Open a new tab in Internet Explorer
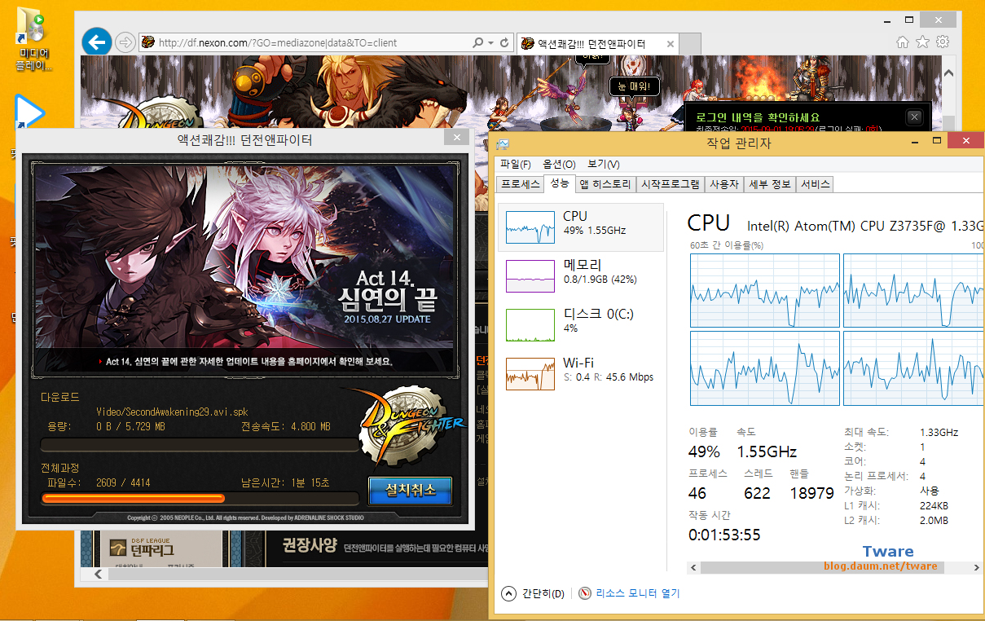 point(689,43)
